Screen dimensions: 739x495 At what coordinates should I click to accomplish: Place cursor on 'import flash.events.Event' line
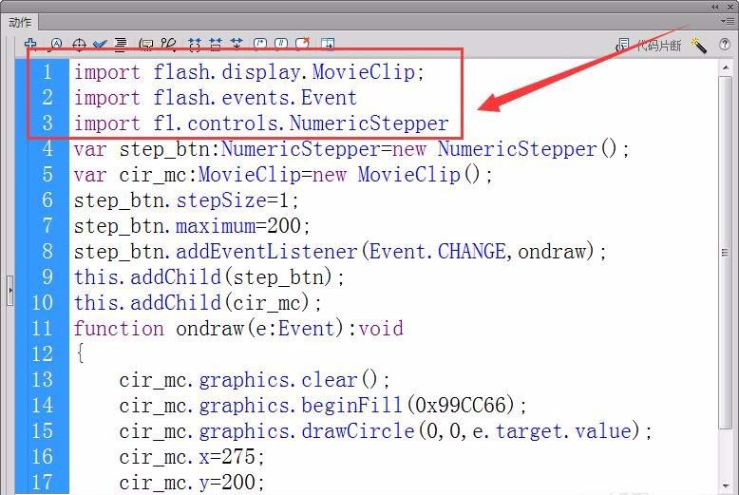coord(216,98)
